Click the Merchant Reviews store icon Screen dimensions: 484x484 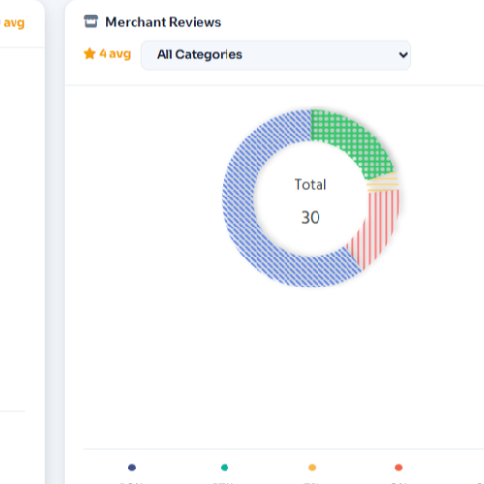[91, 21]
